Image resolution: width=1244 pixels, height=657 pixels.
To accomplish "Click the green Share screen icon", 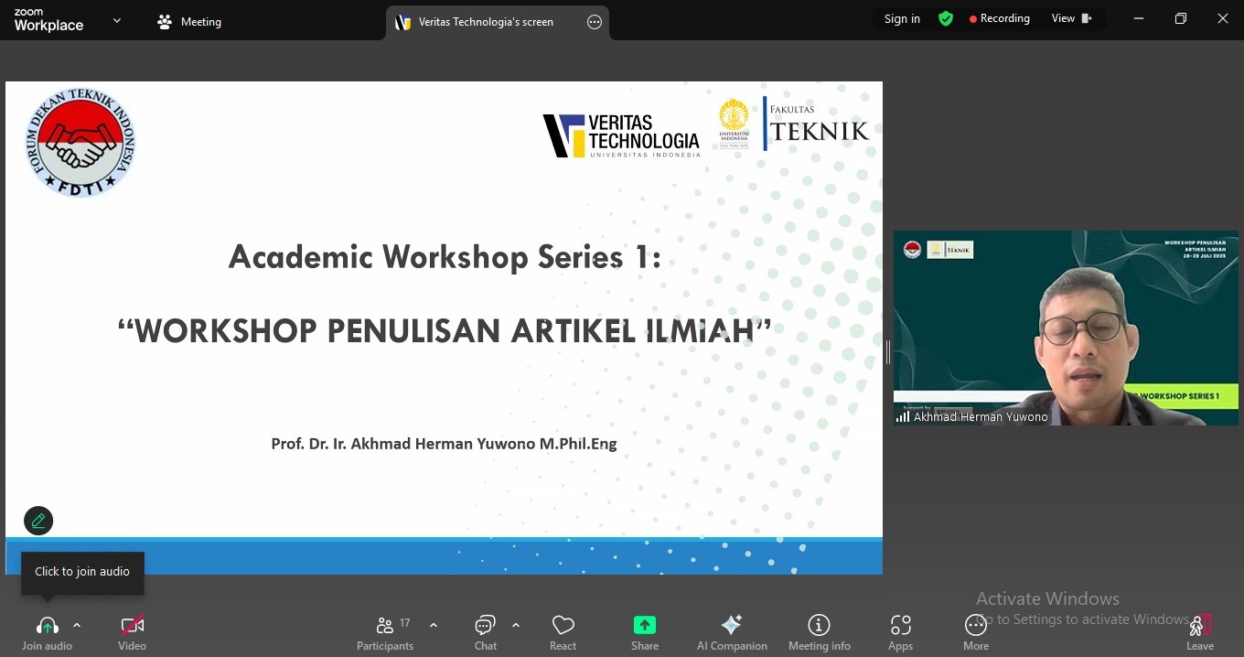I will click(x=645, y=626).
